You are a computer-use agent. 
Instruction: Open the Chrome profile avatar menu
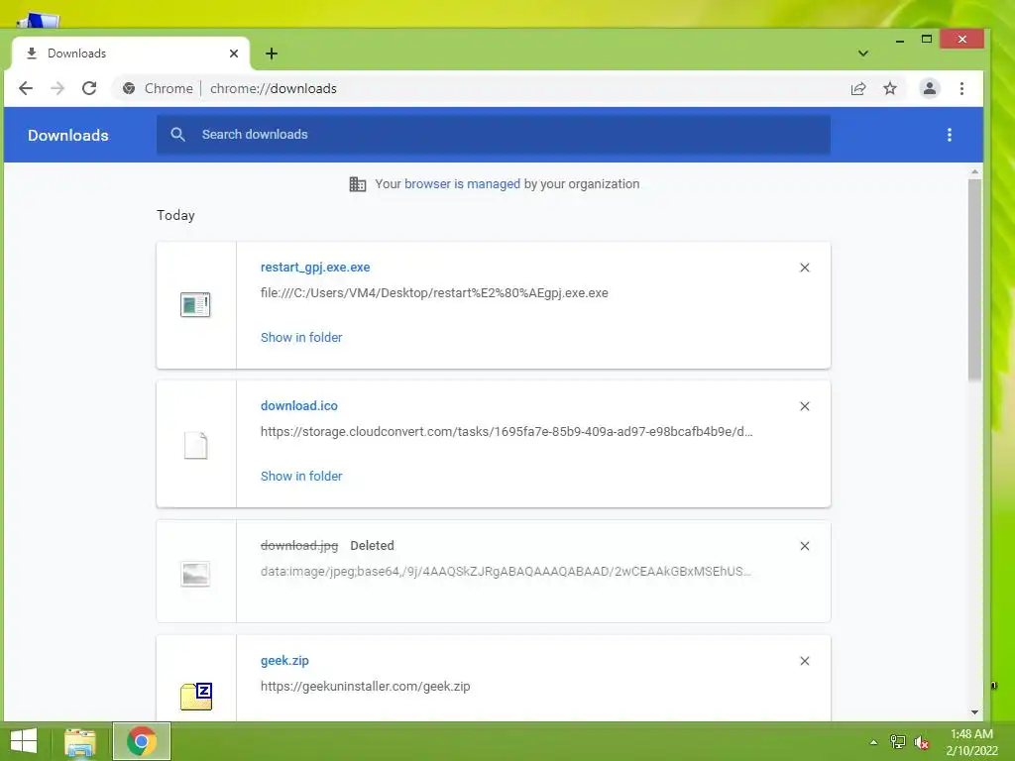click(930, 88)
